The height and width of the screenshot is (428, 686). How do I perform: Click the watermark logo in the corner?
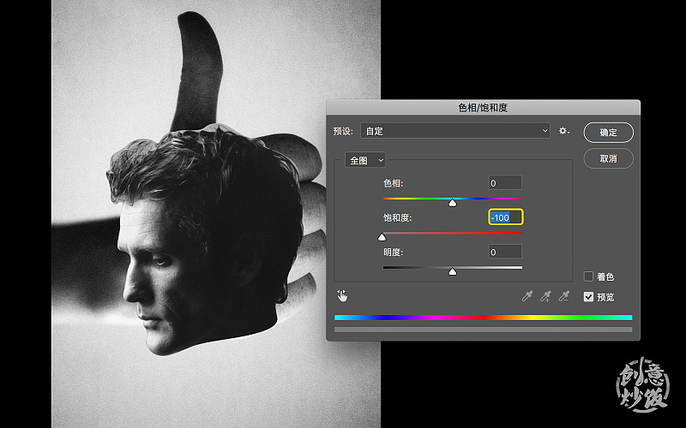[x=645, y=384]
